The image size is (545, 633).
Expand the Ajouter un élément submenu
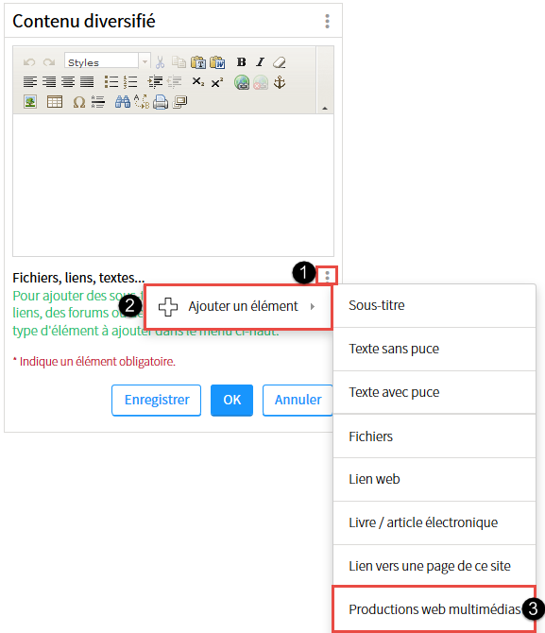[x=238, y=307]
